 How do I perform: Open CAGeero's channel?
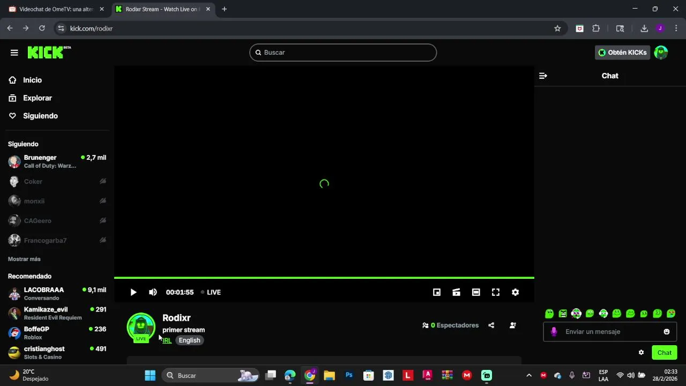(57, 220)
